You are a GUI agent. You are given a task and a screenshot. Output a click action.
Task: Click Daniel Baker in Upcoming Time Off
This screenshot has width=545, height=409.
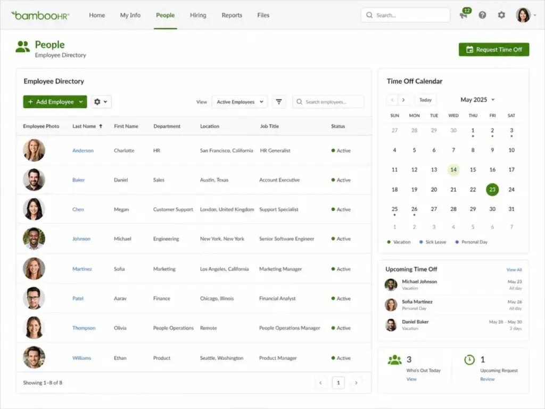pyautogui.click(x=415, y=322)
